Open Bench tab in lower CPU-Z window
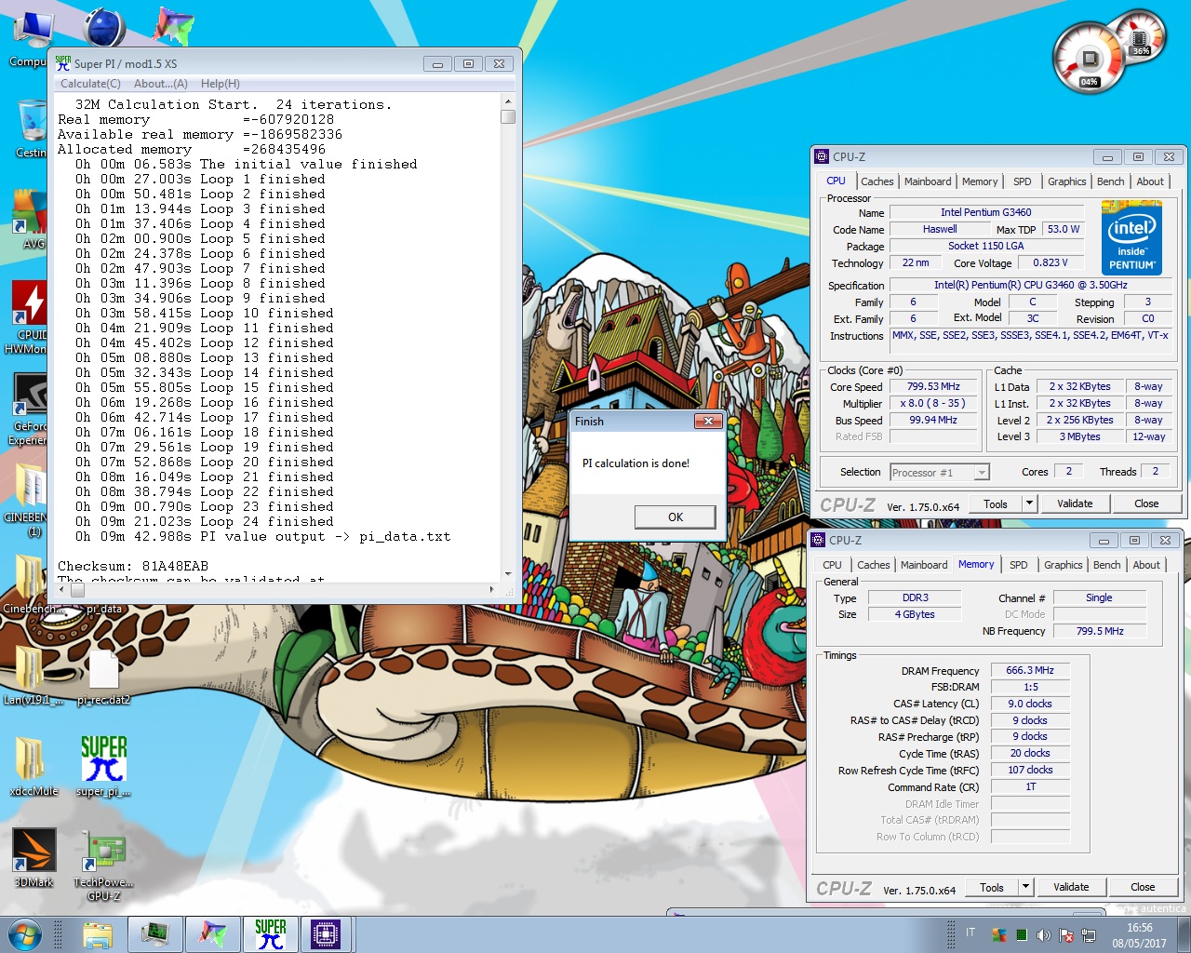 click(x=1106, y=565)
